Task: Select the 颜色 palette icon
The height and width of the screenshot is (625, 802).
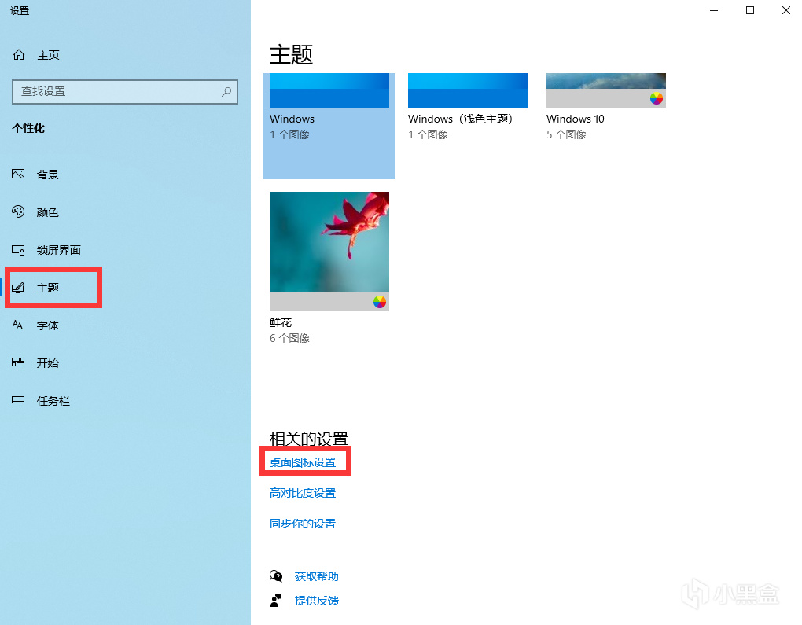Action: pos(18,211)
